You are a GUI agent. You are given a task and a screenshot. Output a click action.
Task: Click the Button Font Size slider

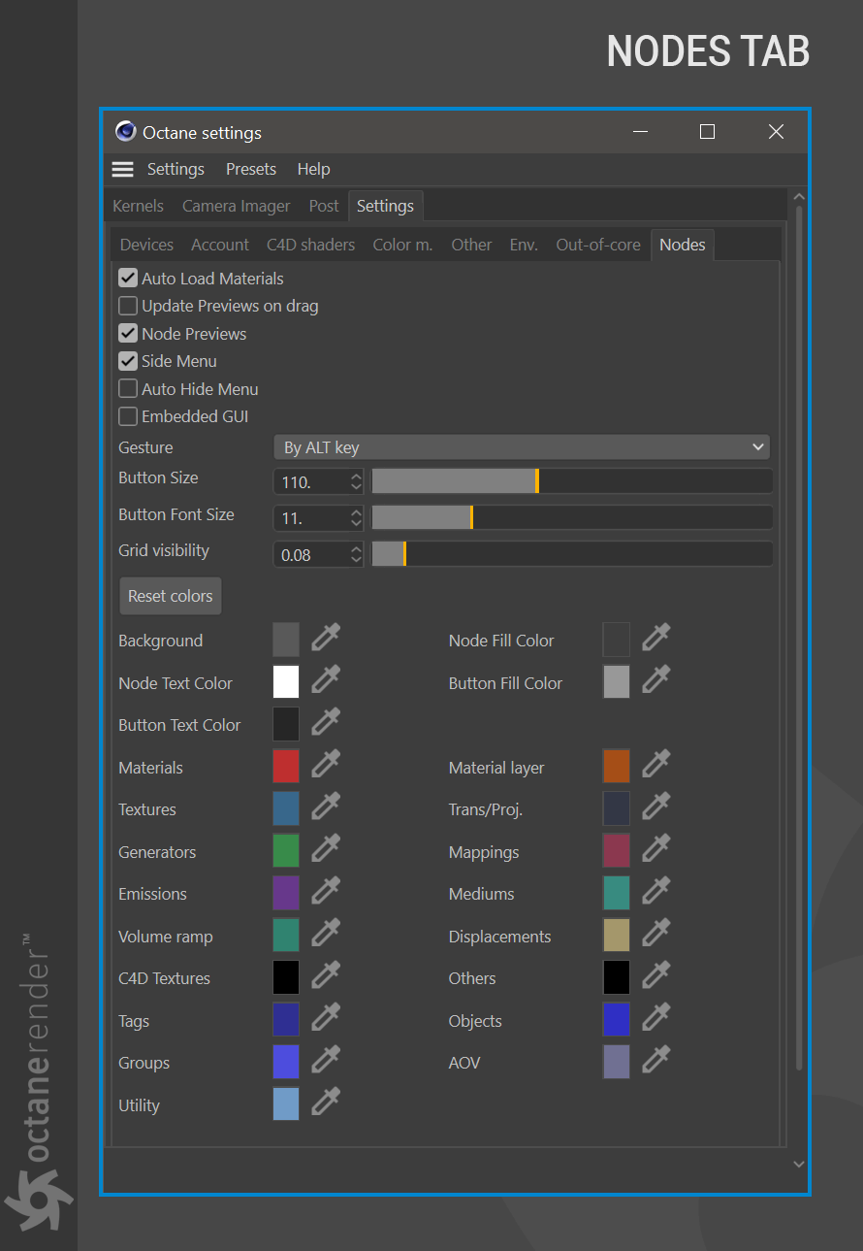[572, 518]
